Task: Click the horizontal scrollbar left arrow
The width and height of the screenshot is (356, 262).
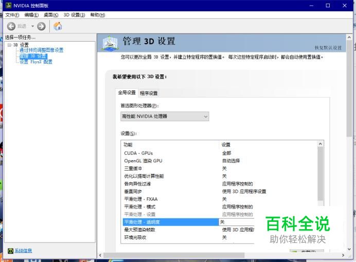Action: 100,255
